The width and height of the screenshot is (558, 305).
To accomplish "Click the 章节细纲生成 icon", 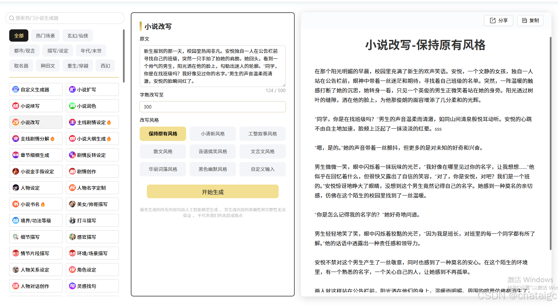I will pyautogui.click(x=16, y=155).
